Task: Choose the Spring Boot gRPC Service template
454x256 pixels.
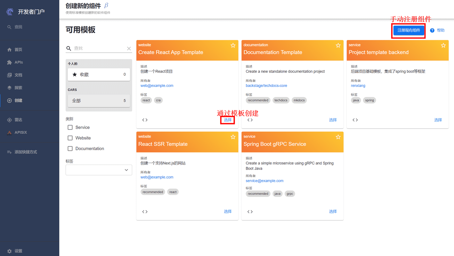Action: [333, 212]
